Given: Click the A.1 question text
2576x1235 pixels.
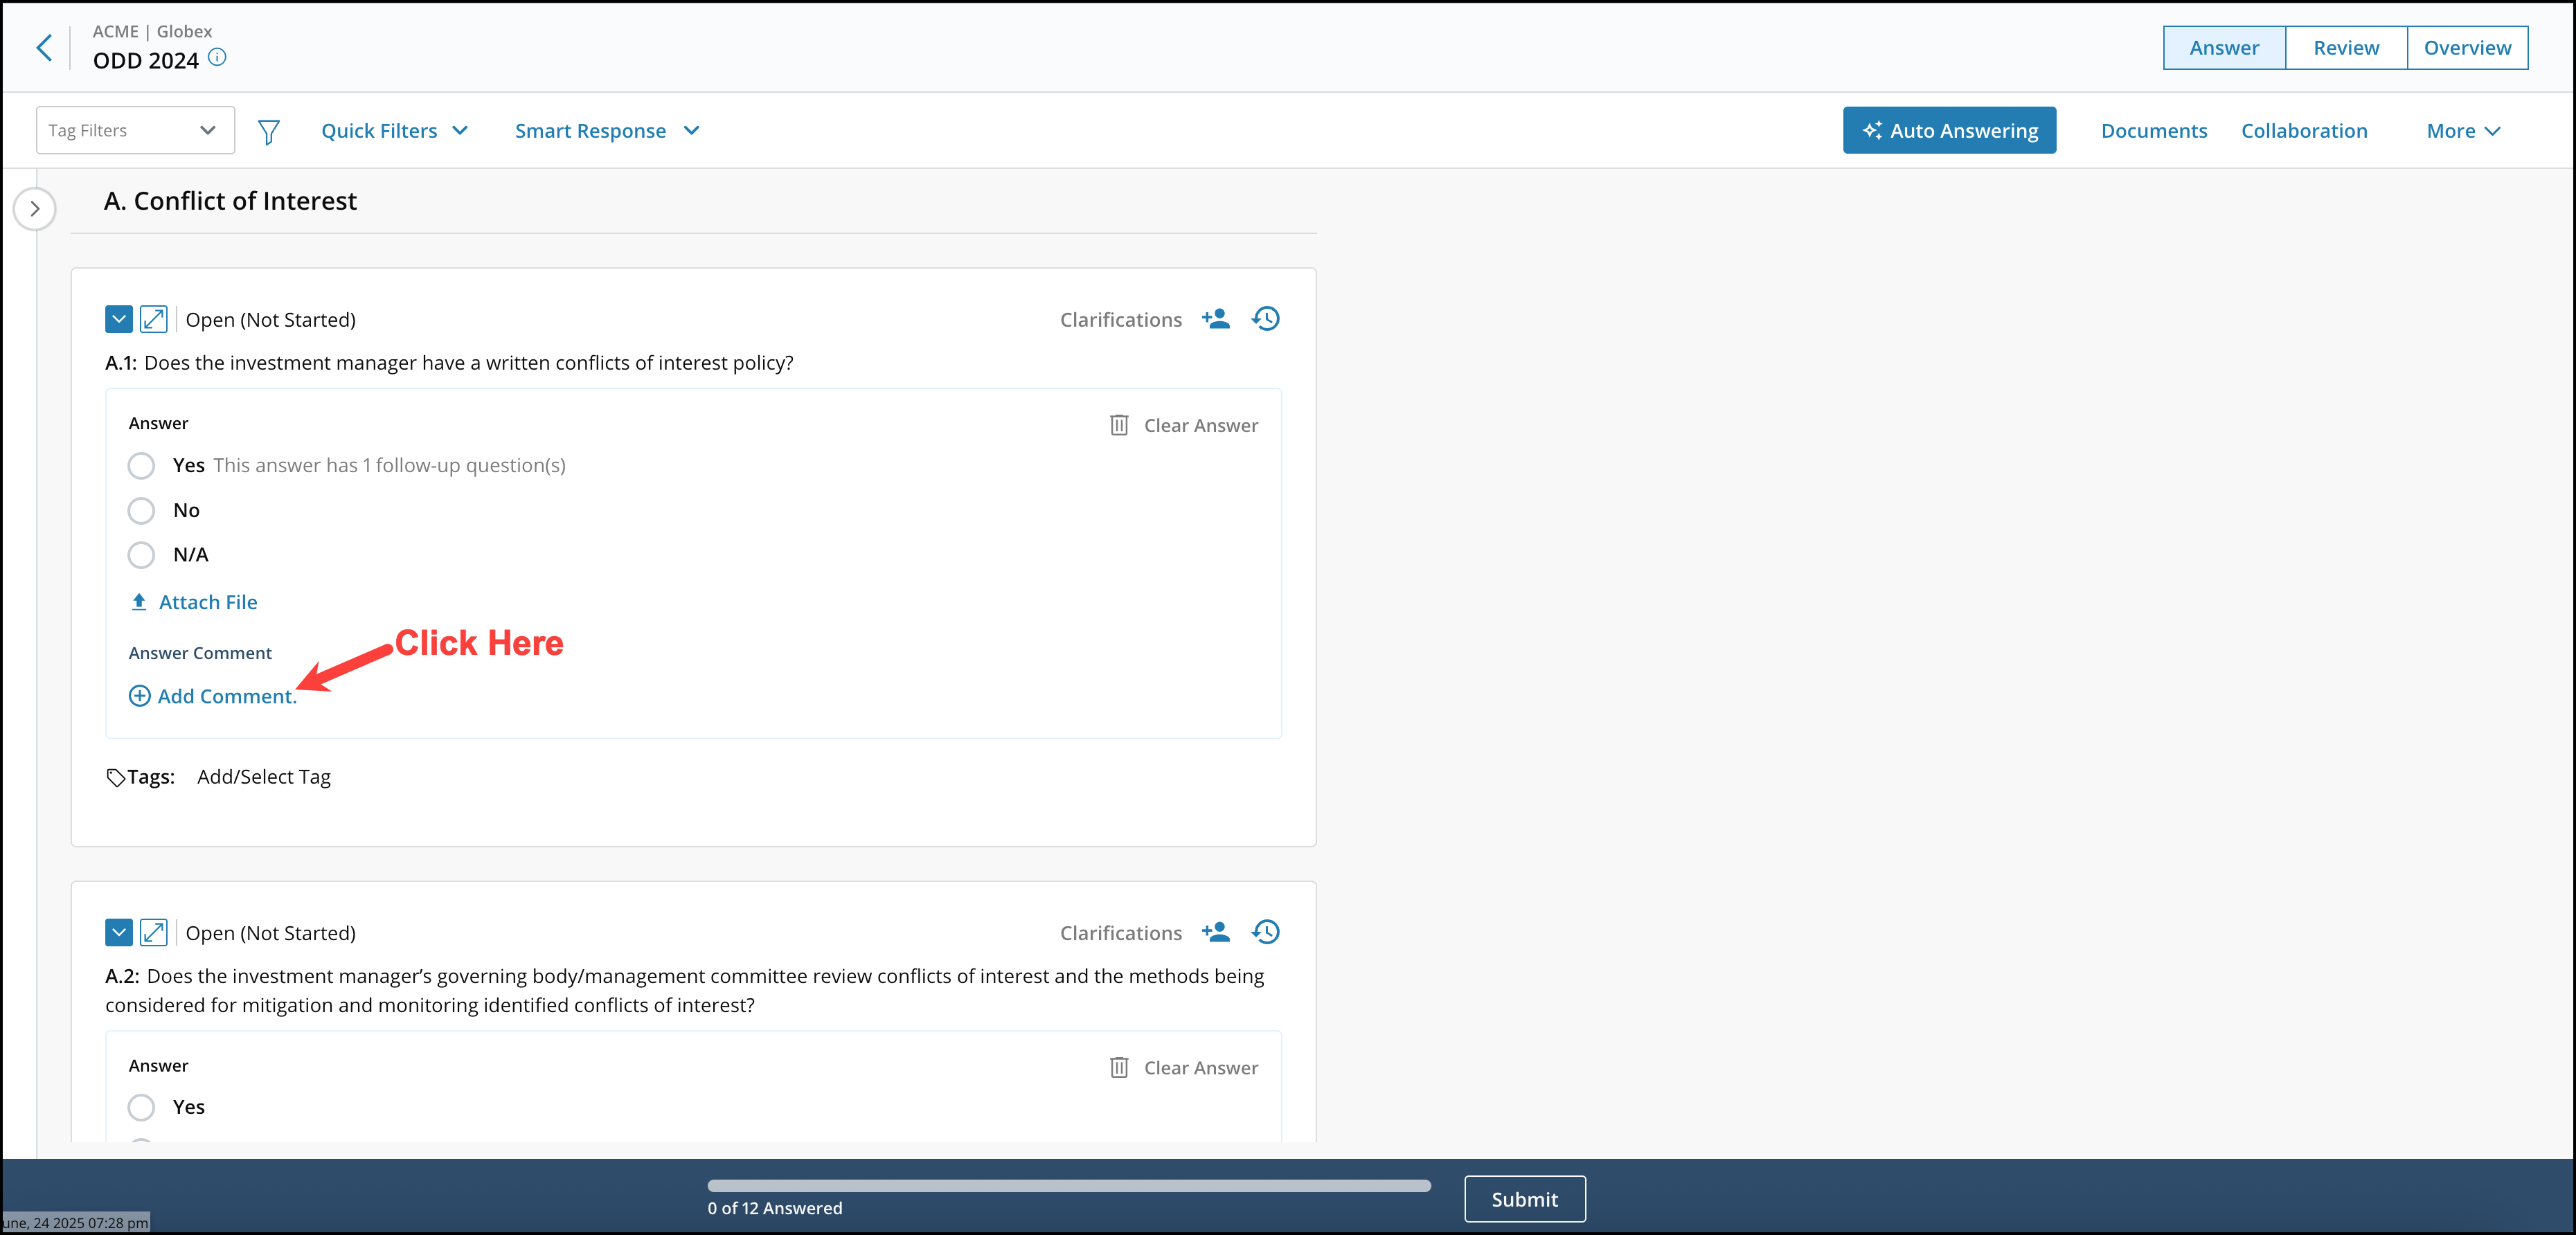Looking at the screenshot, I should (x=449, y=363).
